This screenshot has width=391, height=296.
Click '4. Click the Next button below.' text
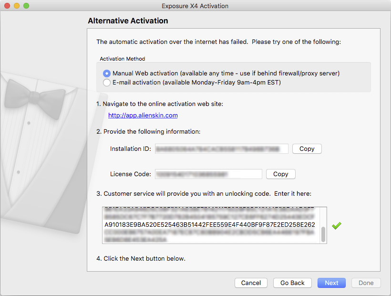[141, 259]
